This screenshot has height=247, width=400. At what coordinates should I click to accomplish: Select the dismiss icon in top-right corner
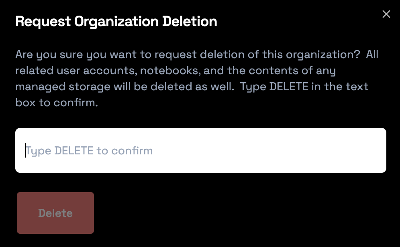[x=386, y=14]
